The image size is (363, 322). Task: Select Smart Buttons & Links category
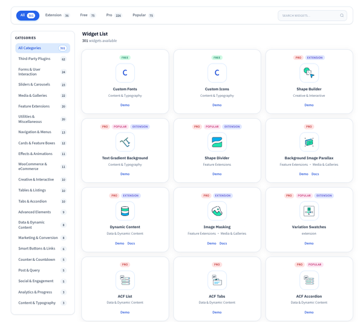42,249
